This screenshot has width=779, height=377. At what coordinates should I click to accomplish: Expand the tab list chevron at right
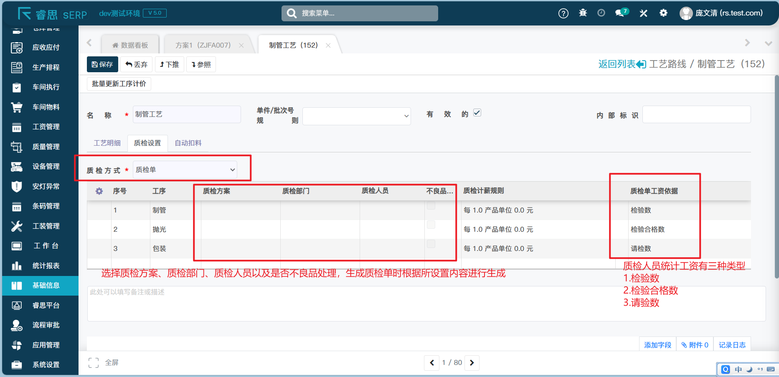tap(768, 43)
